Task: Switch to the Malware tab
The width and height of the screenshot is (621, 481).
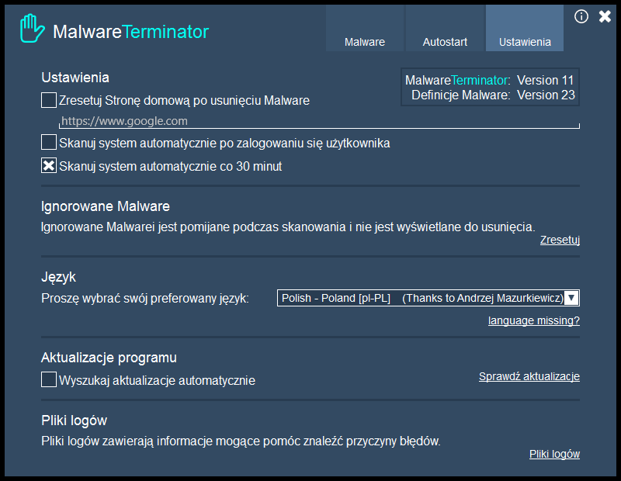Action: 365,28
